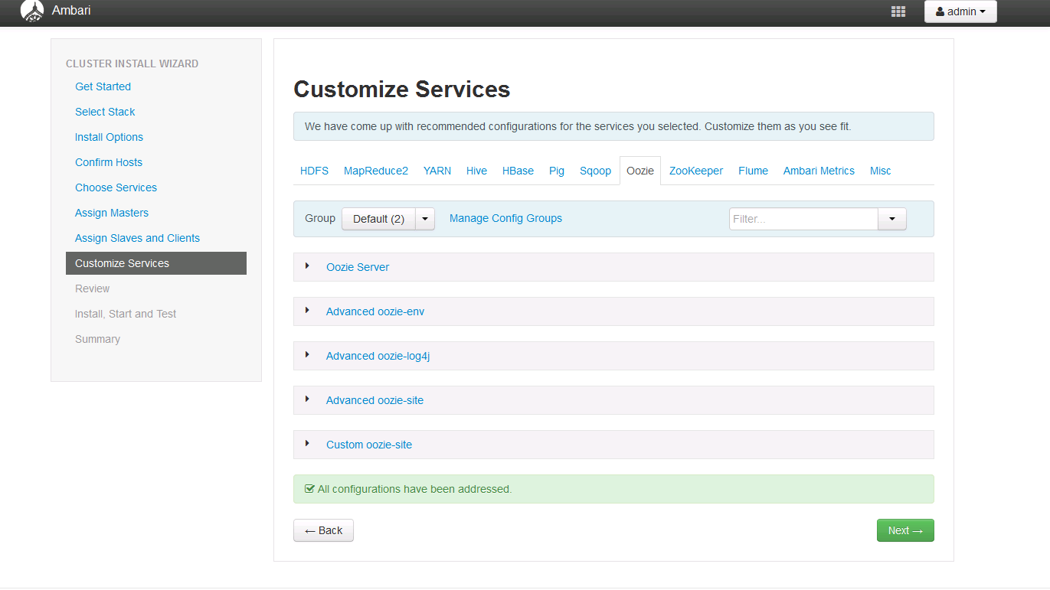Switch to the HDFS tab

(314, 171)
